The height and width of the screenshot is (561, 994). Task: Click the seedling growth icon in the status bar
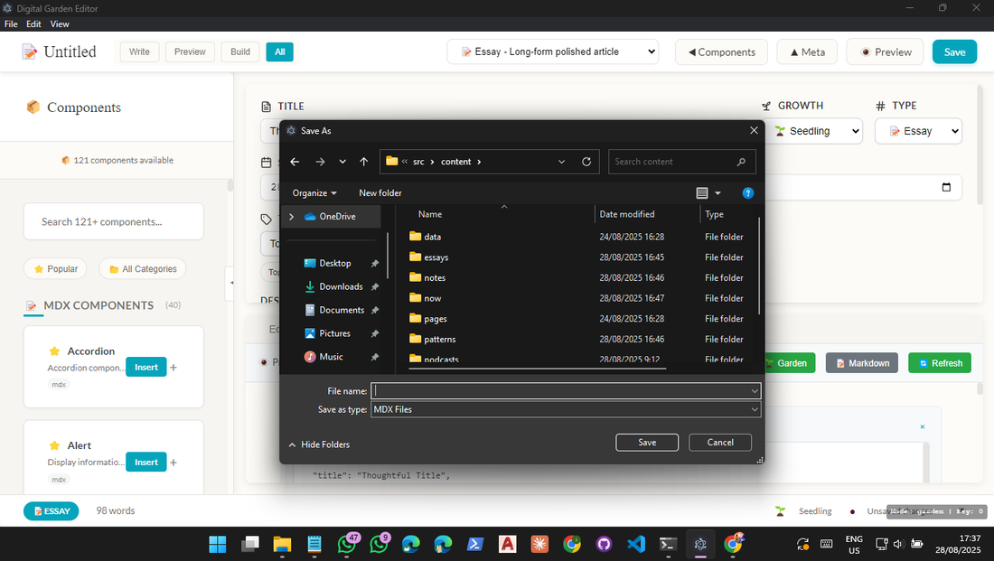[780, 510]
